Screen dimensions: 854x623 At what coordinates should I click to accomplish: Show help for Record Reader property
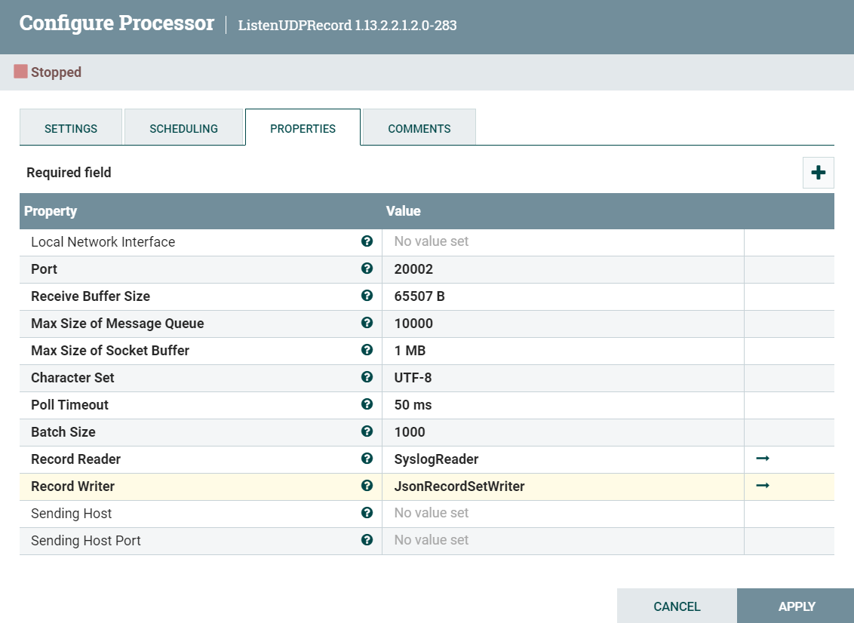tap(367, 459)
